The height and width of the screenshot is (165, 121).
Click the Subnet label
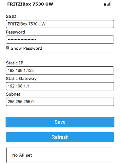(13, 94)
